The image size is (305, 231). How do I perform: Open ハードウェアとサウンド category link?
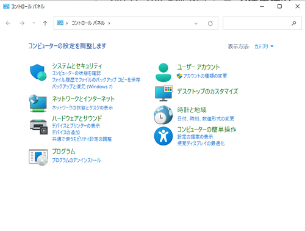click(x=77, y=118)
